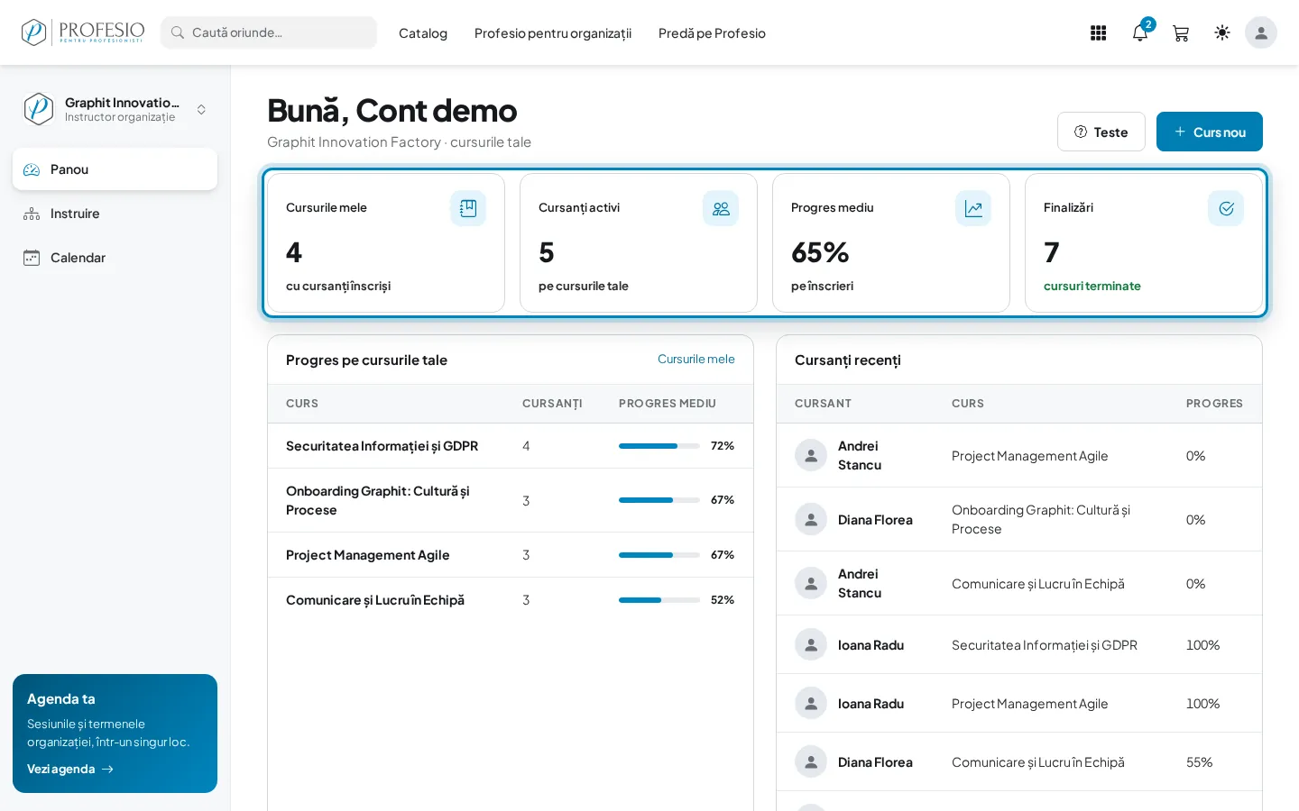The width and height of the screenshot is (1299, 811).
Task: Click the Profesio logo in header
Action: [x=83, y=32]
